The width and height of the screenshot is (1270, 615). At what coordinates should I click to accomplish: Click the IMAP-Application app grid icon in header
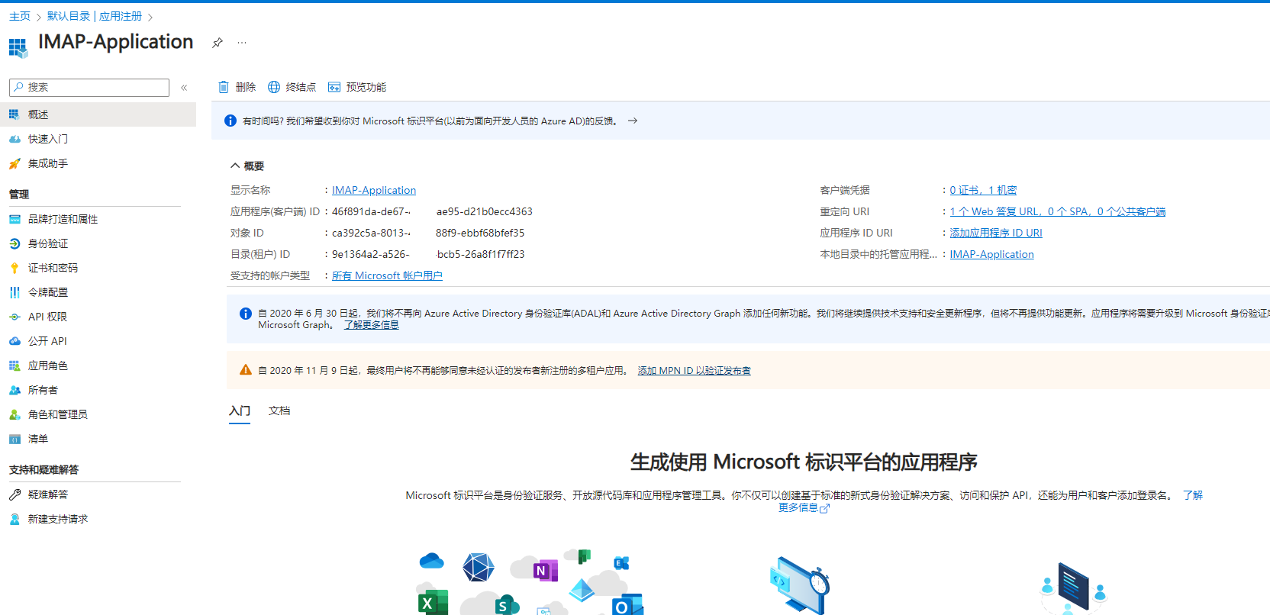point(18,47)
